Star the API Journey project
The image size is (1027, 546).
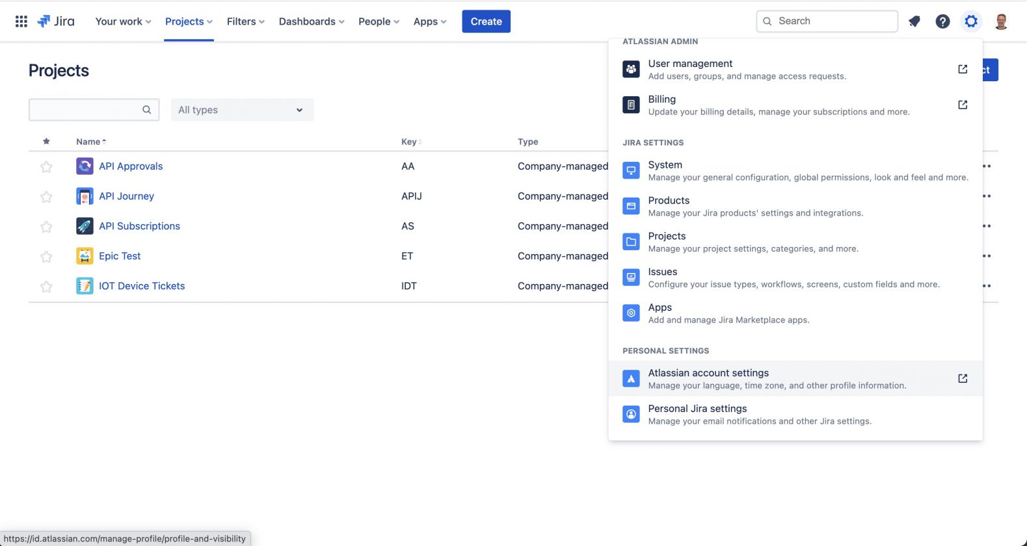click(x=46, y=197)
